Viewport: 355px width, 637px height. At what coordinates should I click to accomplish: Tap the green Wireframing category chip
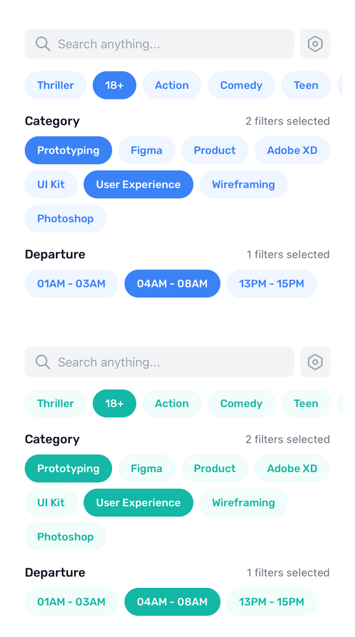click(x=243, y=503)
